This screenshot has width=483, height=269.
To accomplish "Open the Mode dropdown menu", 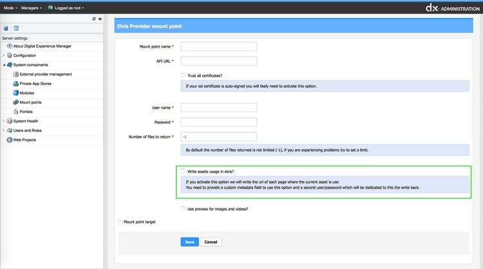I will (x=10, y=8).
